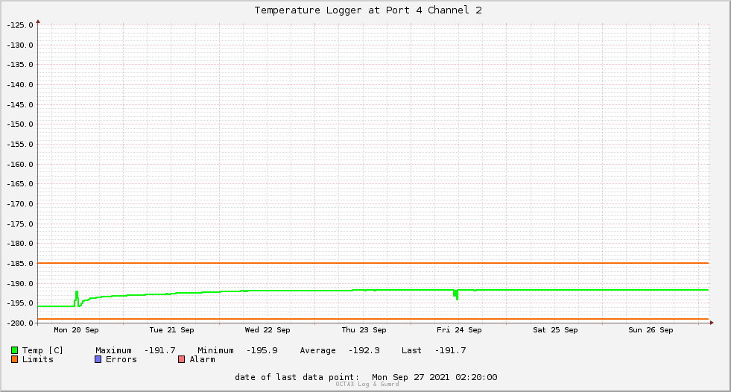Click the Last value -191.7
This screenshot has height=392, width=731.
point(450,350)
